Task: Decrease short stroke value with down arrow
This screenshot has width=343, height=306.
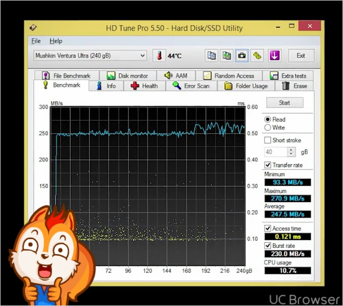Action: point(291,154)
